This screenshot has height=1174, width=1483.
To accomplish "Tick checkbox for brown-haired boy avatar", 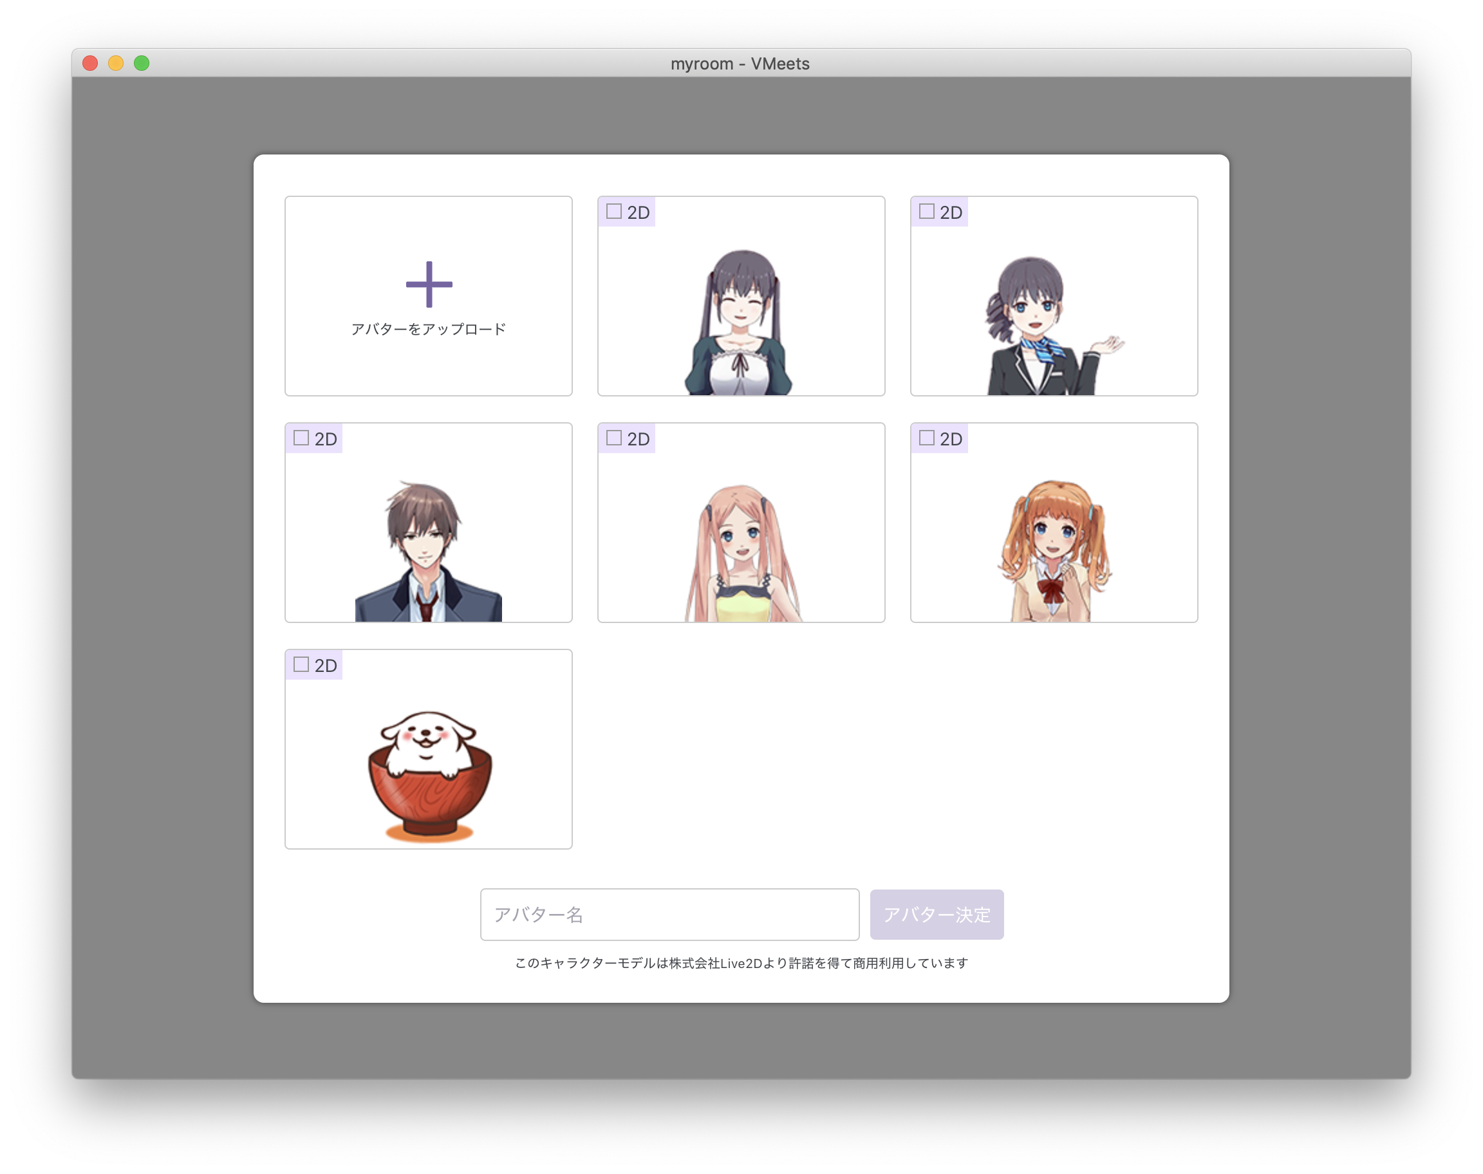I will (x=301, y=438).
